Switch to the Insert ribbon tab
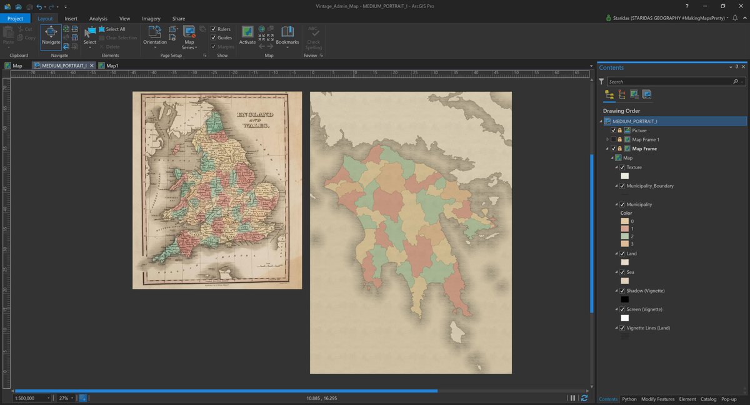This screenshot has width=750, height=405. [71, 19]
